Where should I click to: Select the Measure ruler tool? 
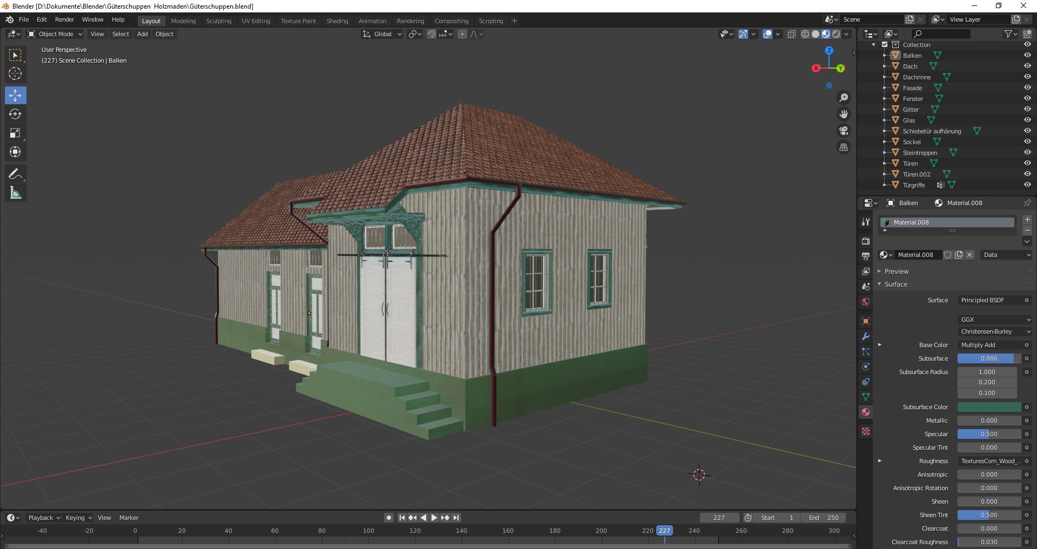click(x=15, y=193)
